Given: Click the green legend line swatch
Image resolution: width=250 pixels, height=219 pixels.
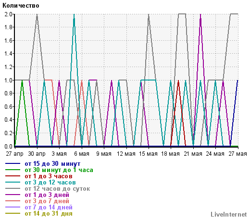Looking at the screenshot, I should click(12, 170).
